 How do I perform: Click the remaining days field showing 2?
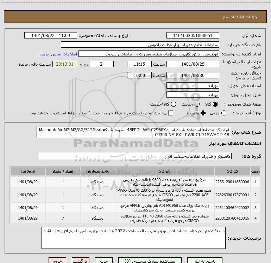[x=101, y=64]
